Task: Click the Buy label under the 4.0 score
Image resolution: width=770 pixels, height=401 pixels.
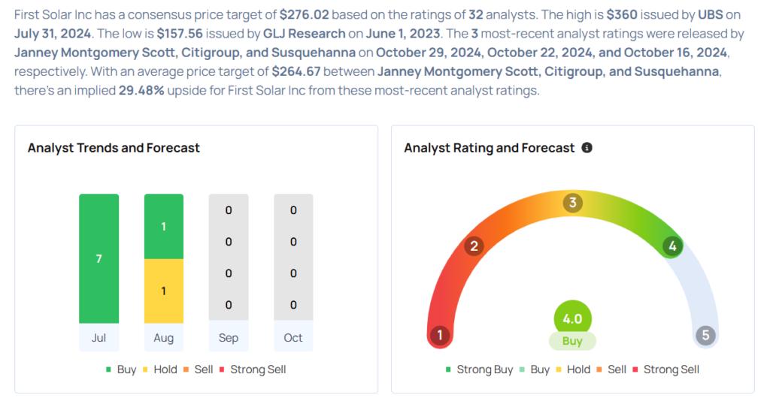Action: 572,341
